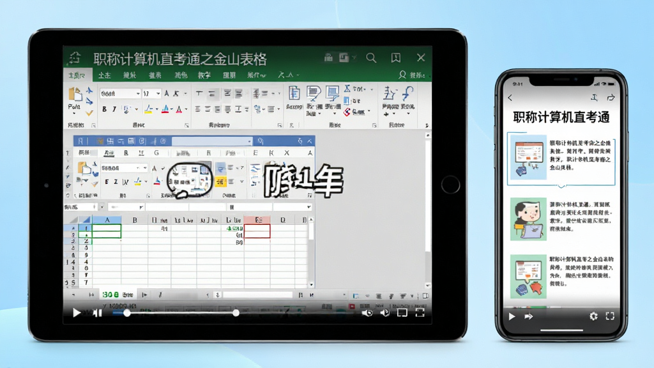Go back using the phone's back arrow
The height and width of the screenshot is (368, 654).
pyautogui.click(x=510, y=98)
